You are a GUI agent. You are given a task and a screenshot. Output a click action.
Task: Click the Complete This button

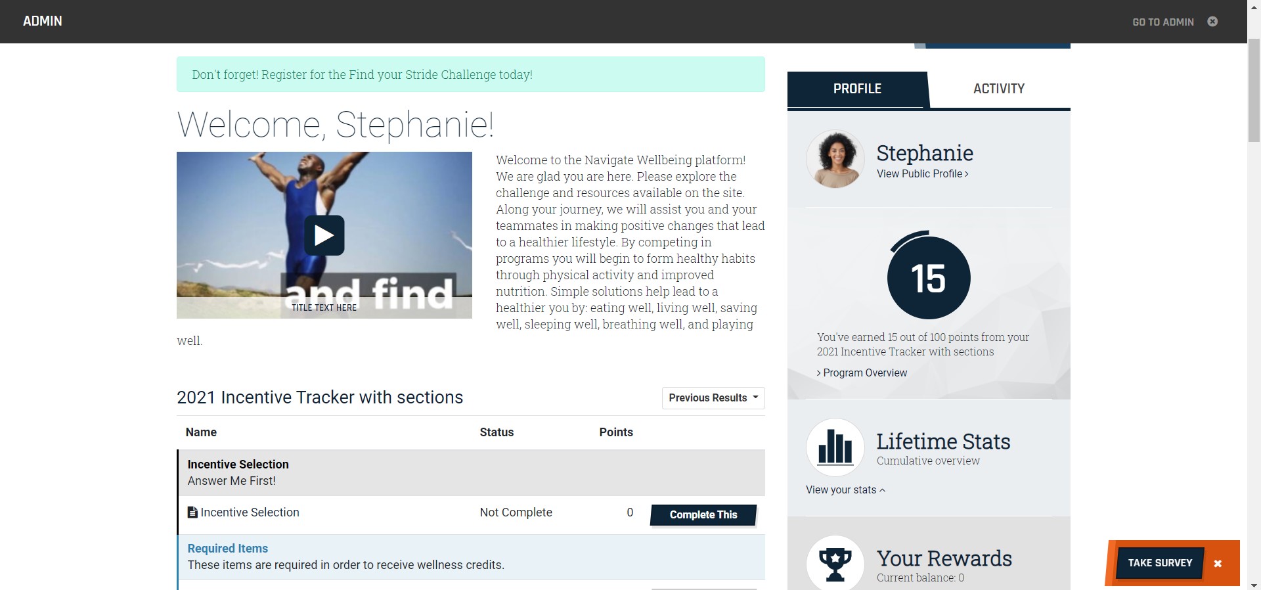[x=703, y=515]
